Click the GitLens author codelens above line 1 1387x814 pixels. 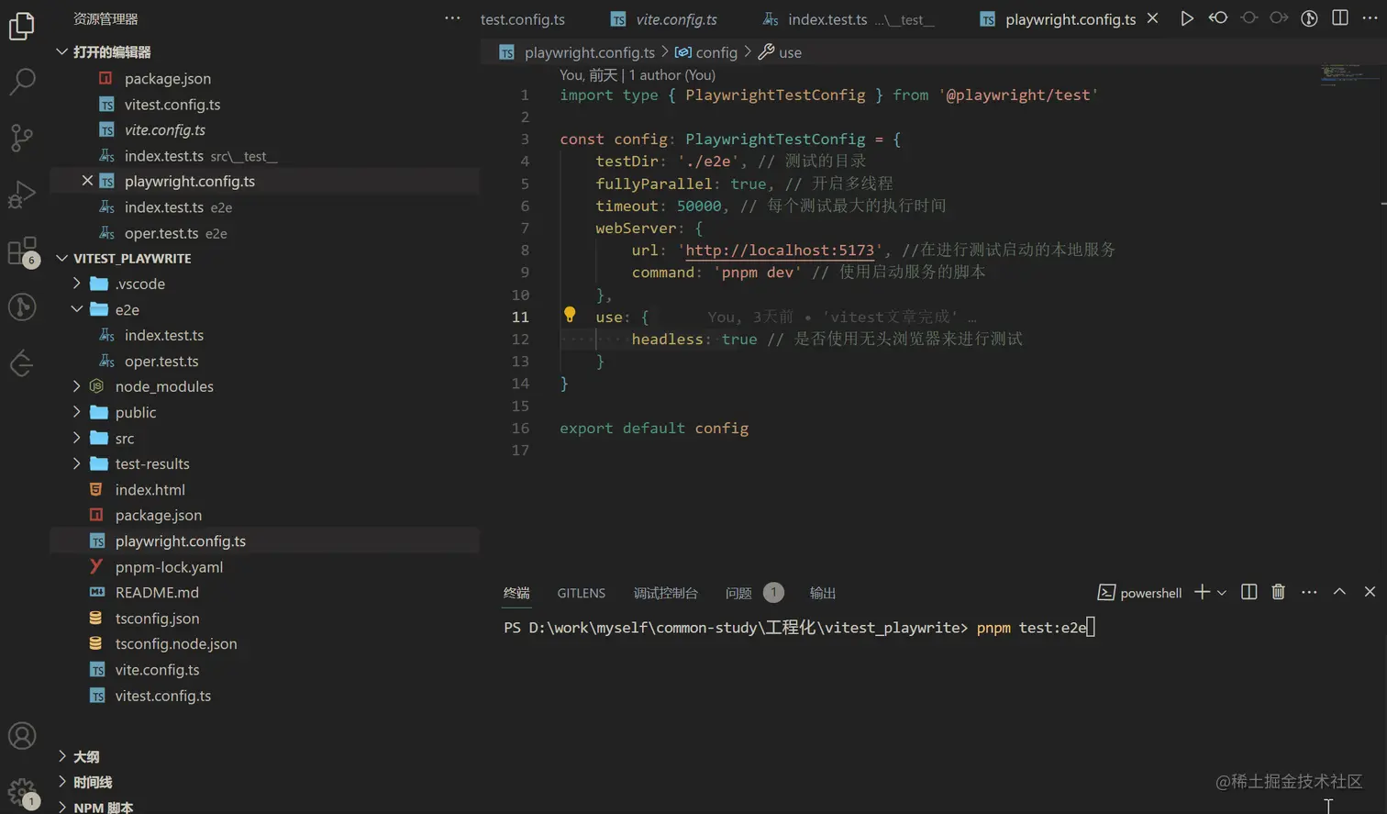(x=638, y=75)
